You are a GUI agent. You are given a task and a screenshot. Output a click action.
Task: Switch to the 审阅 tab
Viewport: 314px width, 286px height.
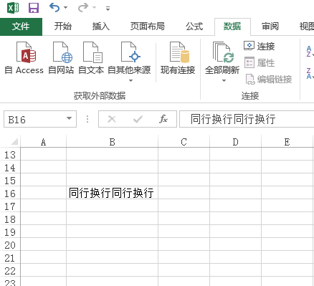point(270,27)
